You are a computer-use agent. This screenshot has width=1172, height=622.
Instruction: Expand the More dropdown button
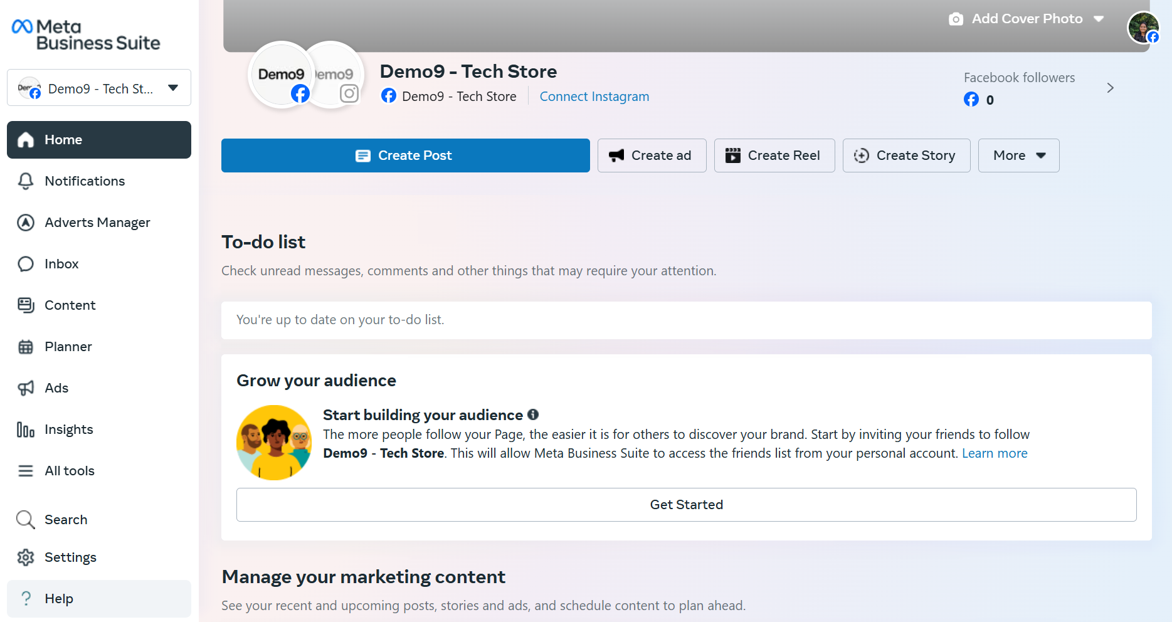point(1019,155)
